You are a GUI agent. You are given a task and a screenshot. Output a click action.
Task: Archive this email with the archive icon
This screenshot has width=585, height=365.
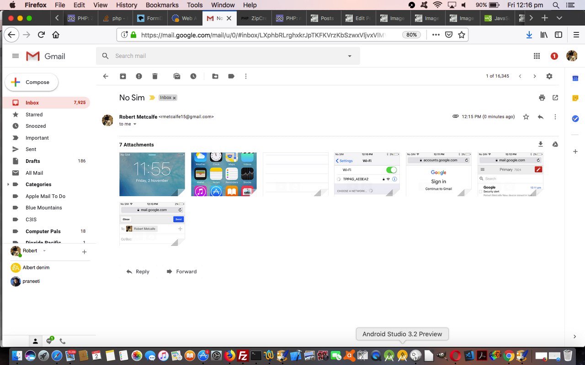123,76
